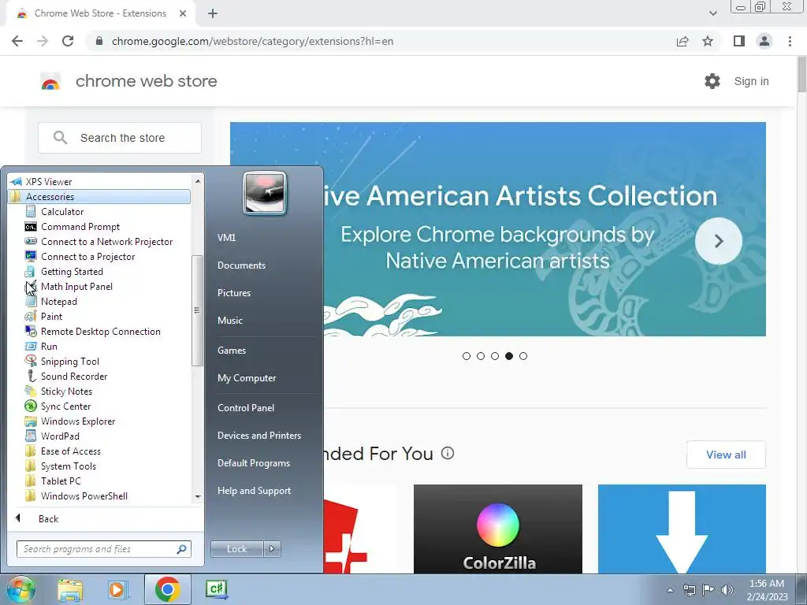807x605 pixels.
Task: Collapse the Accessories folder
Action: tap(99, 196)
